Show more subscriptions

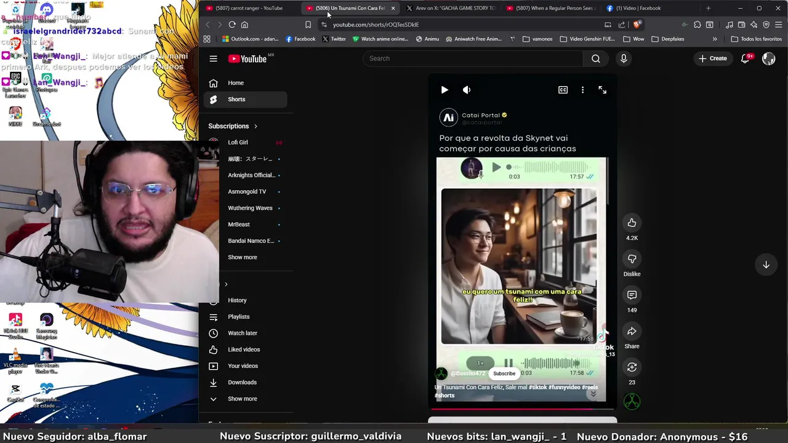tap(245, 257)
